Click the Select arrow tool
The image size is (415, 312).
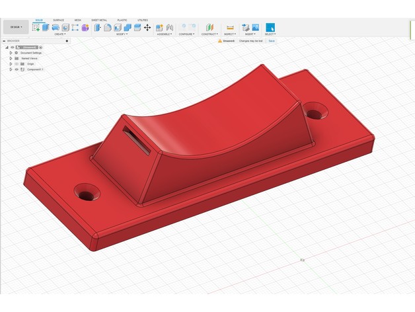click(270, 27)
